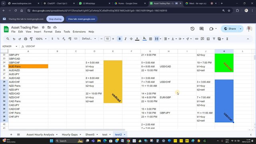
Task: Undo the last action
Action: point(14,39)
